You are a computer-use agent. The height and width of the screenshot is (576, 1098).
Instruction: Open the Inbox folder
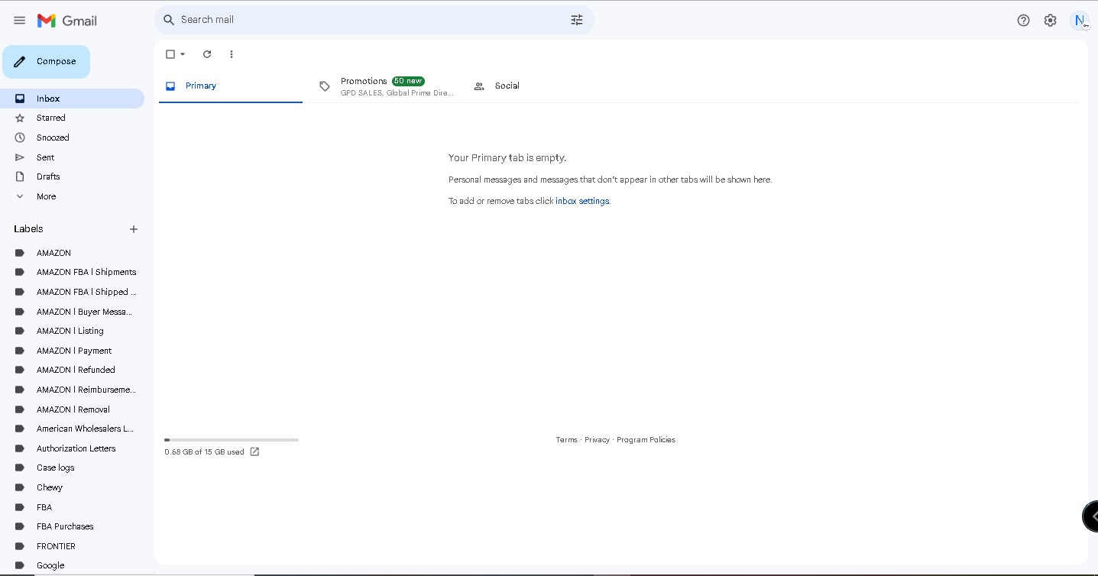coord(73,99)
